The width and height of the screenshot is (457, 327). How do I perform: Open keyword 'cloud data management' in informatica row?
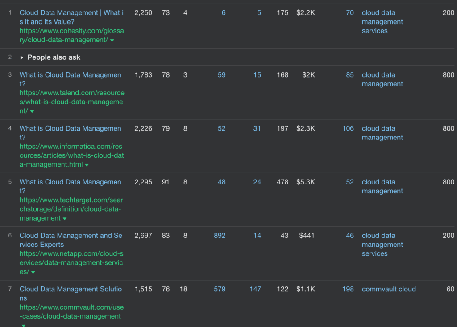[382, 133]
